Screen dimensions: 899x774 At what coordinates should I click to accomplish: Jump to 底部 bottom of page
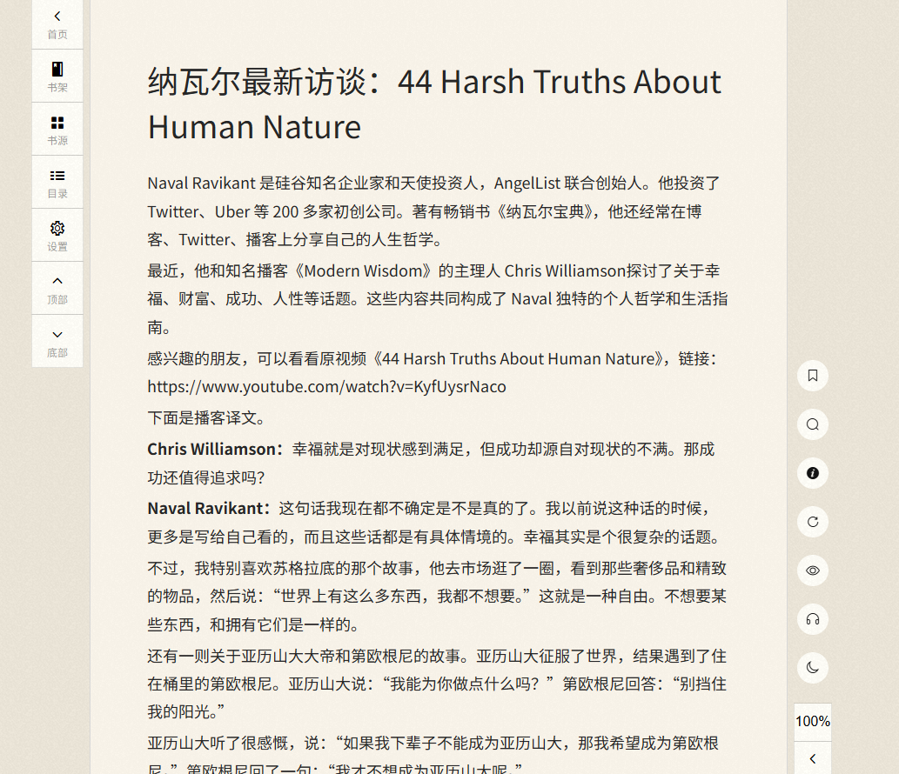(x=57, y=342)
